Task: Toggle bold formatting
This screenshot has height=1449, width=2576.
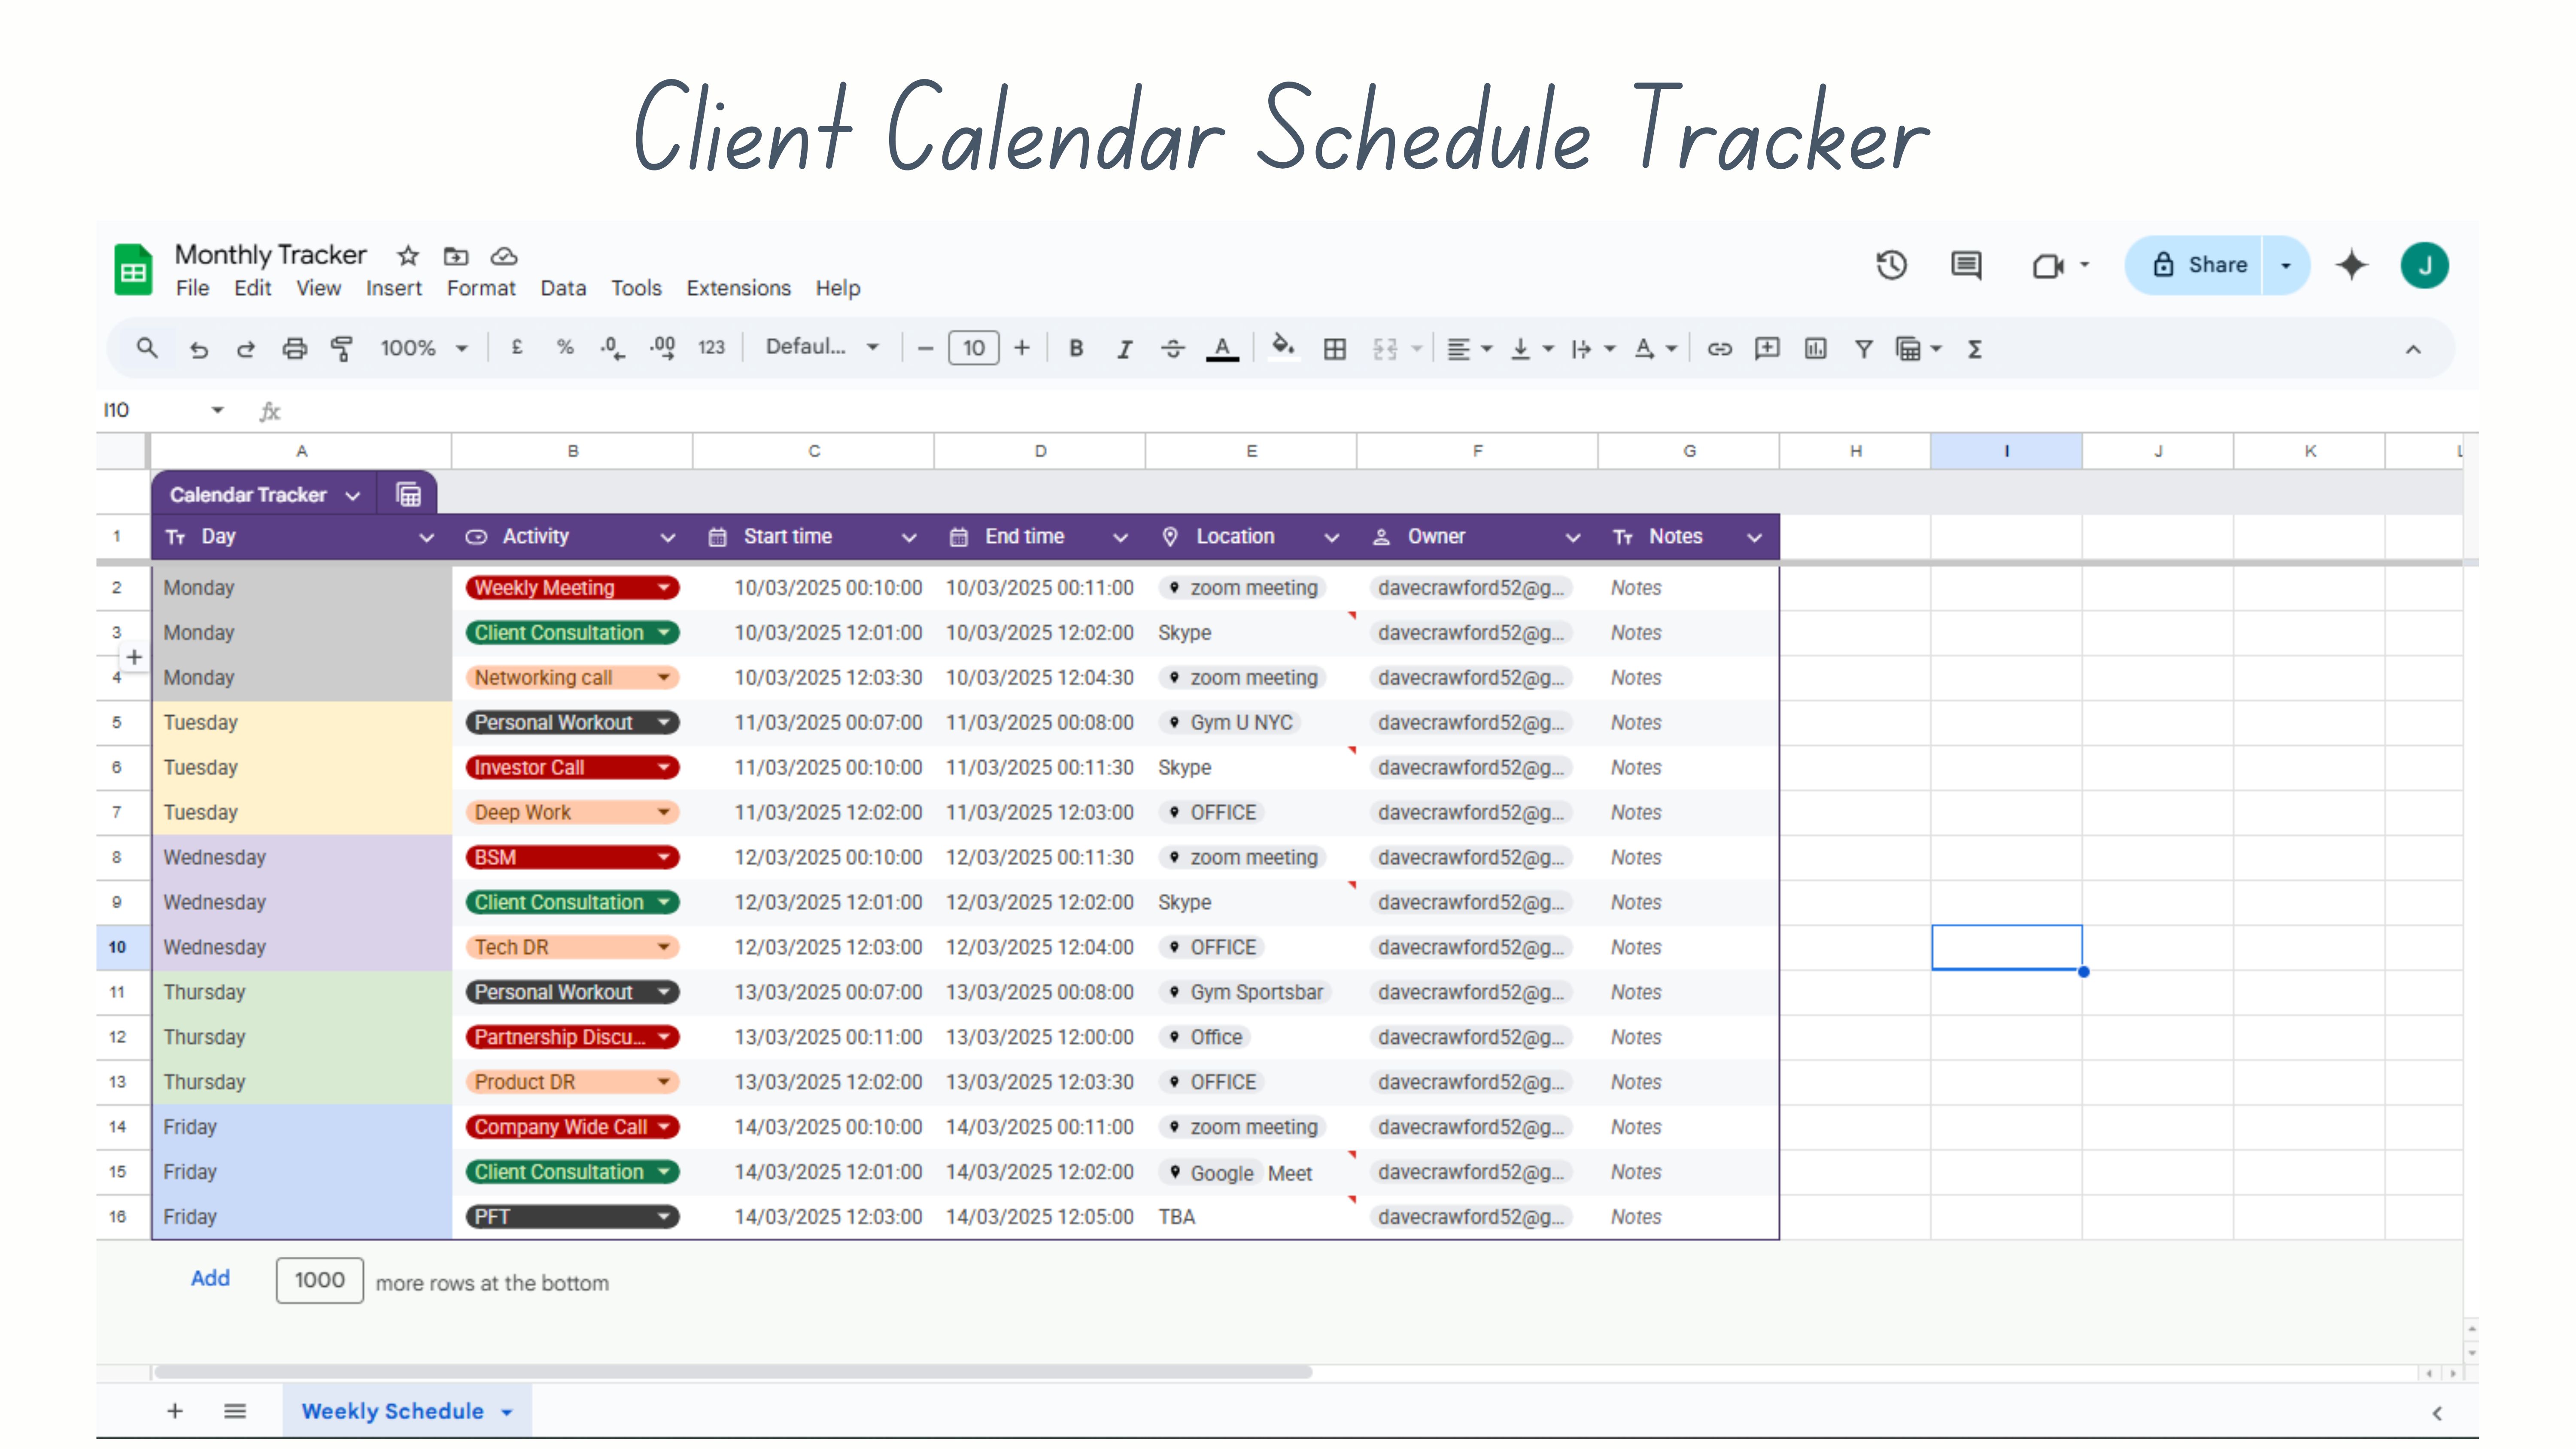Action: click(1076, 348)
